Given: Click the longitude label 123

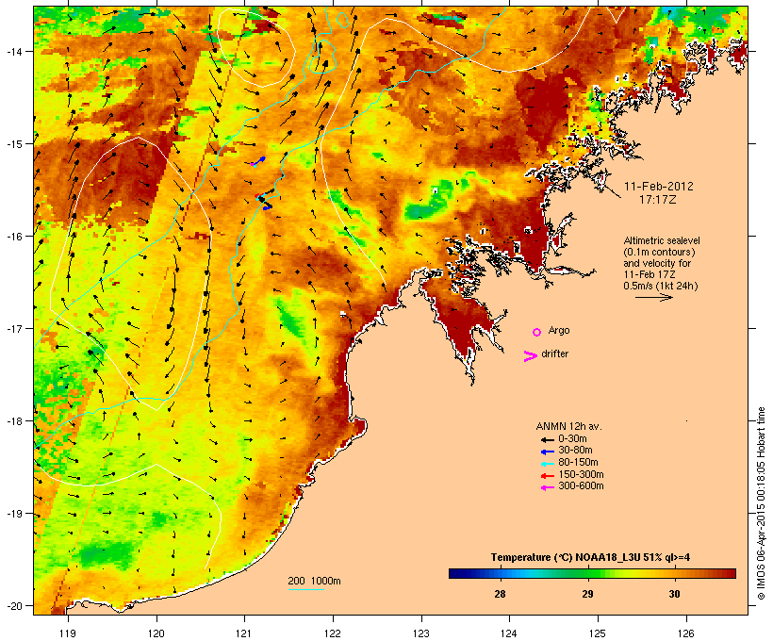Looking at the screenshot, I should 421,633.
